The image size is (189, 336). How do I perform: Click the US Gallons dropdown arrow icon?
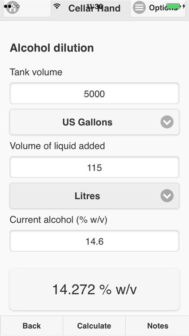167,122
